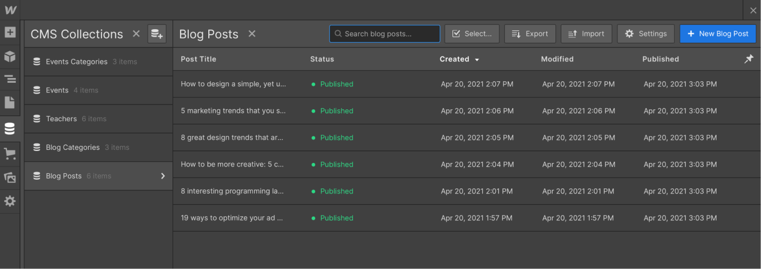Click the create new collection icon

pos(157,34)
